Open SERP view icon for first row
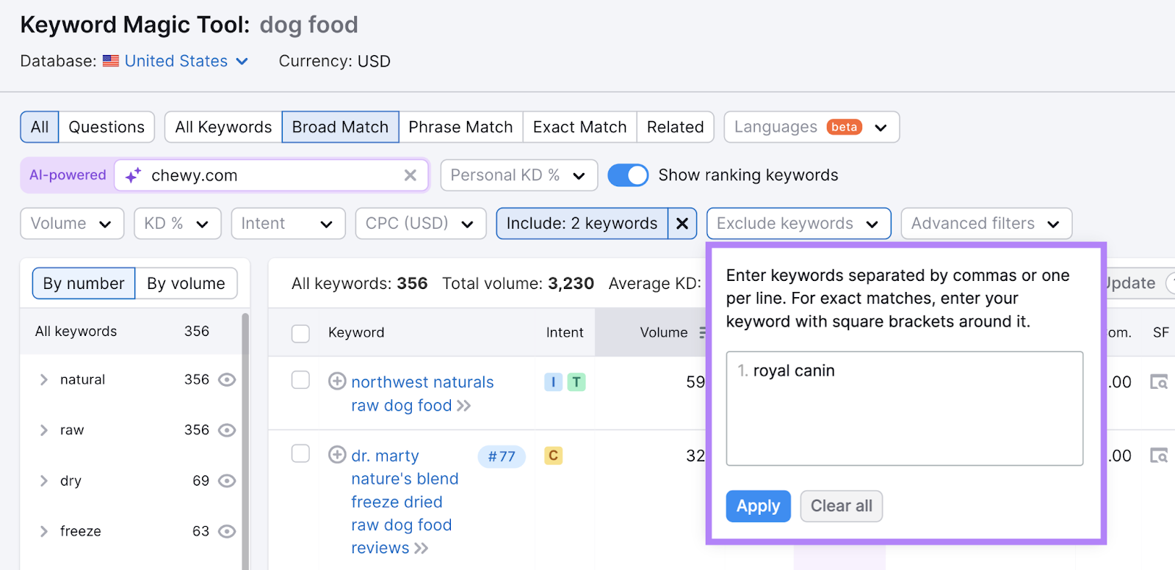 (1158, 382)
